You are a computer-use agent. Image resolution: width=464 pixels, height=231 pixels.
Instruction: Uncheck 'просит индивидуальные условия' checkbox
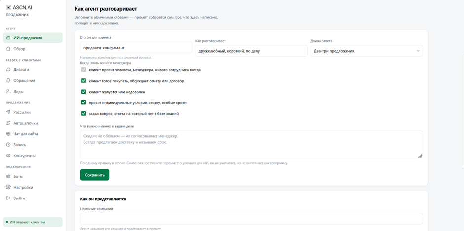click(x=84, y=102)
